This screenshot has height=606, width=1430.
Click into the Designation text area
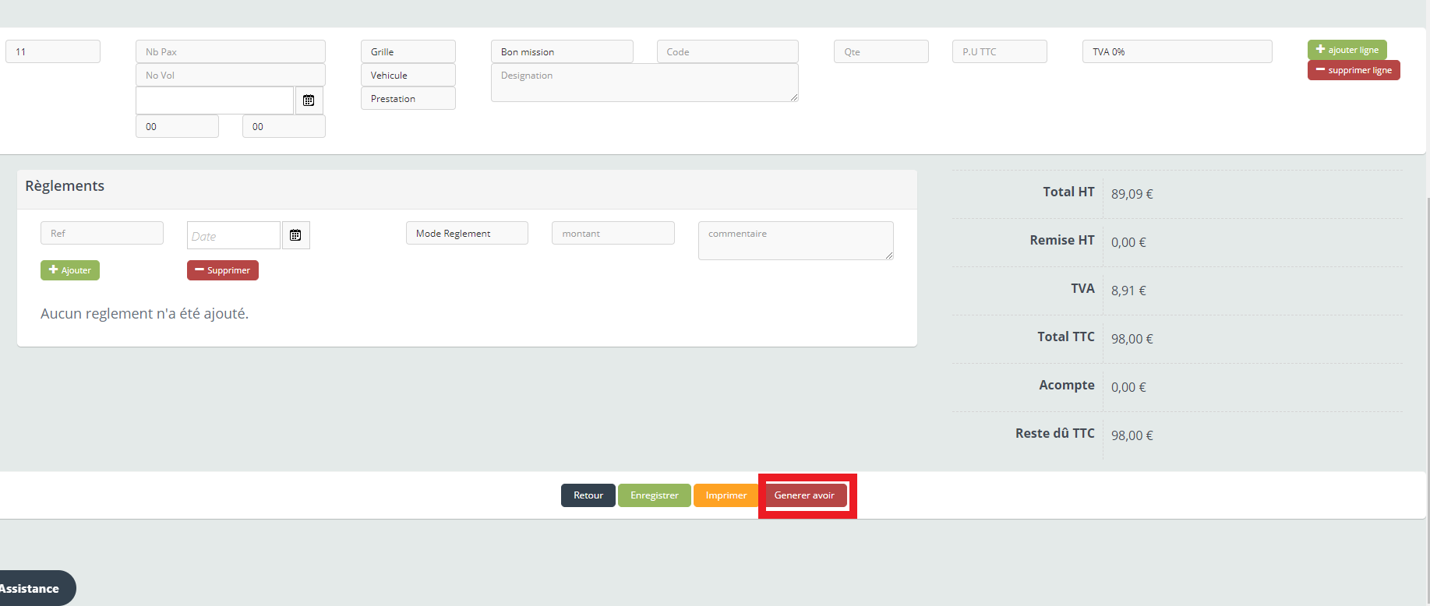pos(644,83)
